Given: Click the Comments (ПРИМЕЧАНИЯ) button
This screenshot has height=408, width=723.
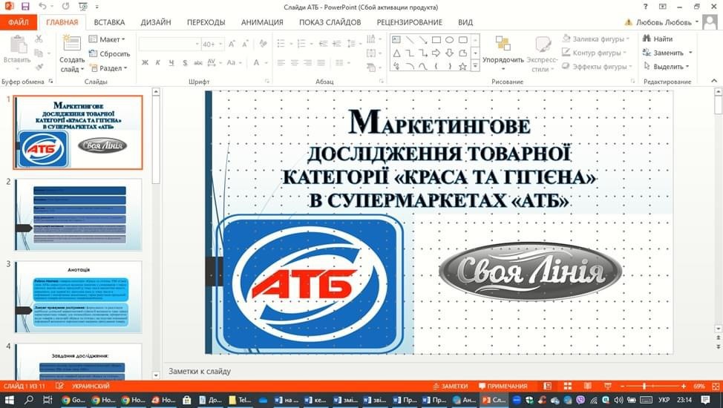Looking at the screenshot, I should click(x=503, y=386).
